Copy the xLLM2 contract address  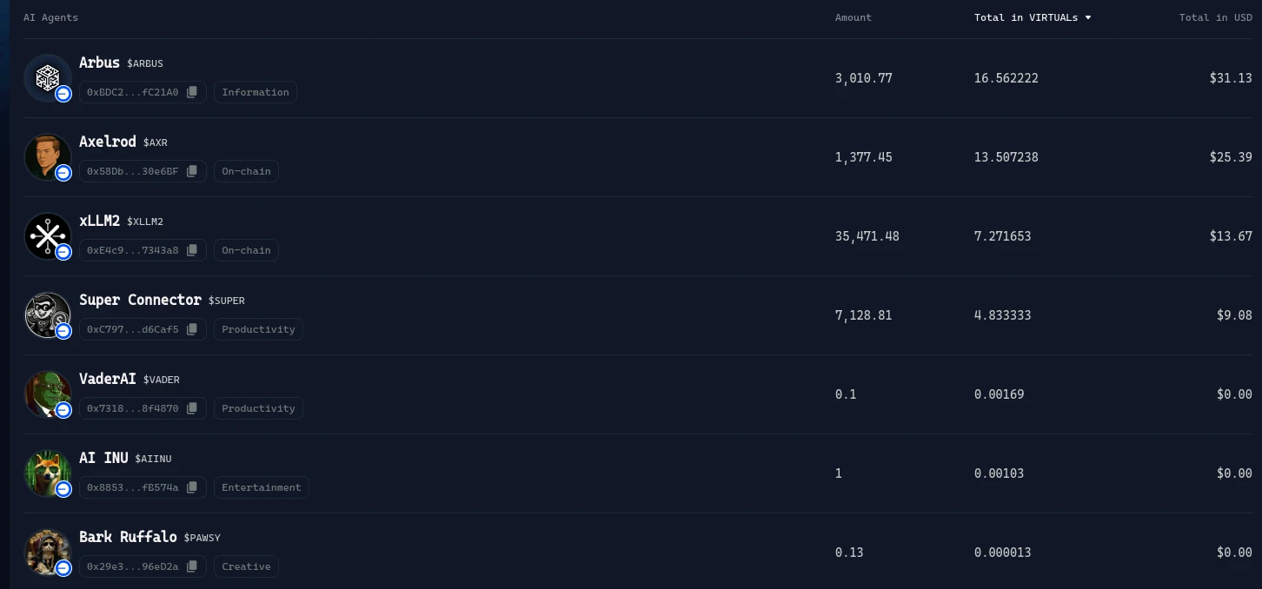tap(192, 250)
